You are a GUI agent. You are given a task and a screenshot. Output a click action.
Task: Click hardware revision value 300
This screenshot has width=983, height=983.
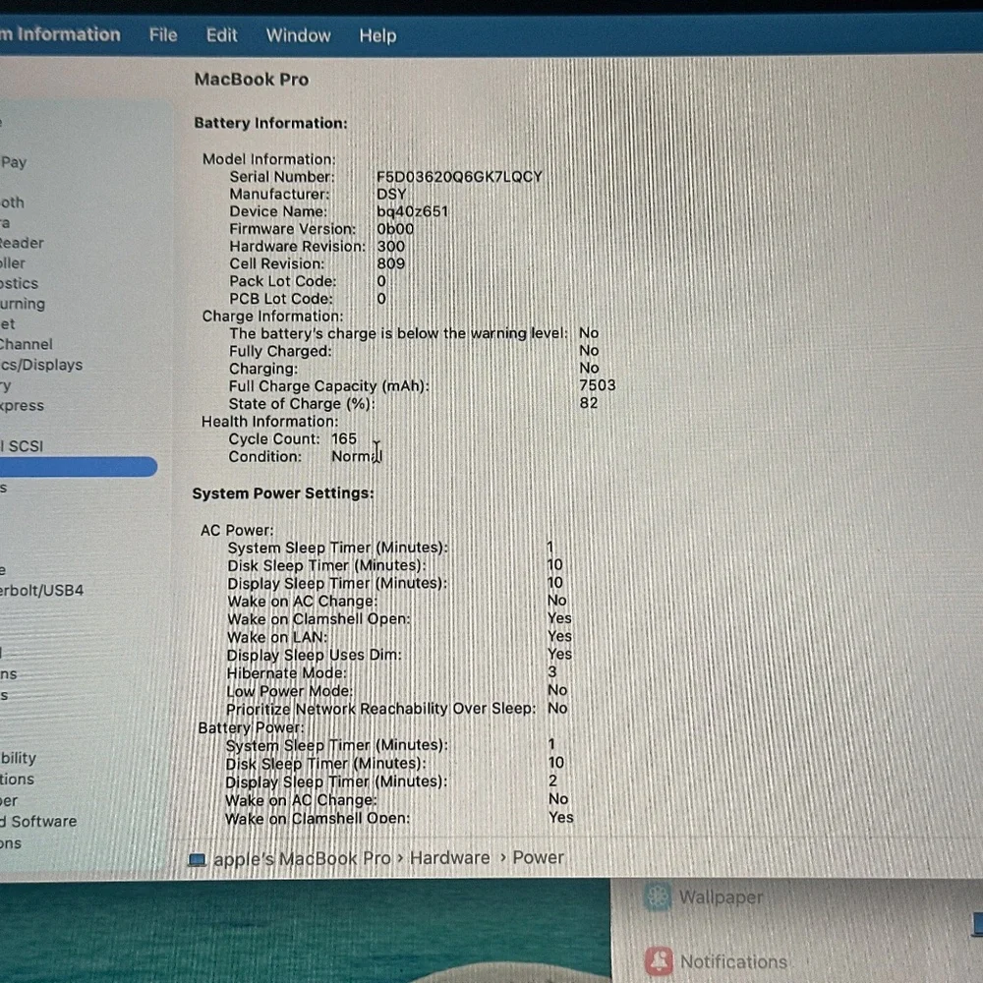(390, 247)
